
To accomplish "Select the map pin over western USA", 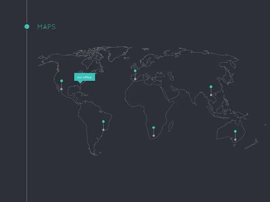I will [61, 85].
